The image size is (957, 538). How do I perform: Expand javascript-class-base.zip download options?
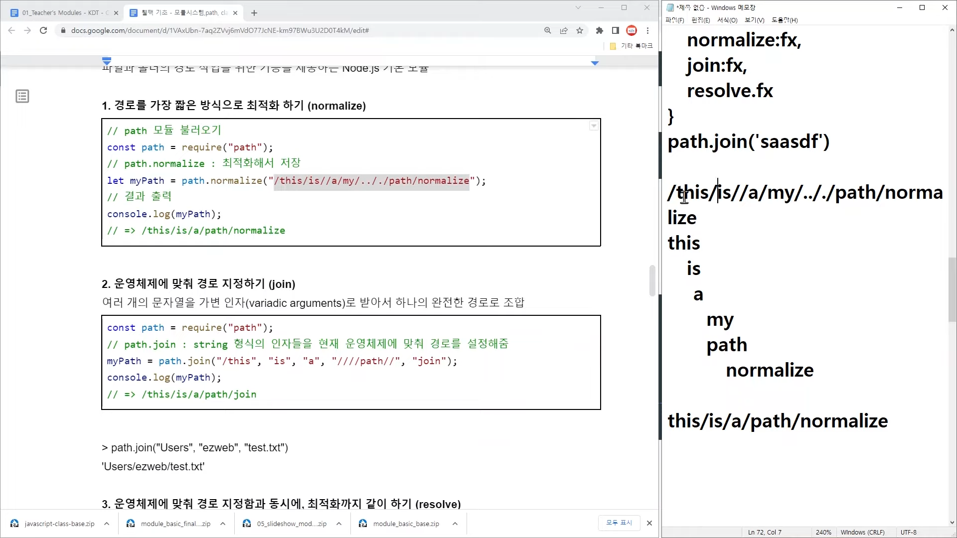coord(107,524)
